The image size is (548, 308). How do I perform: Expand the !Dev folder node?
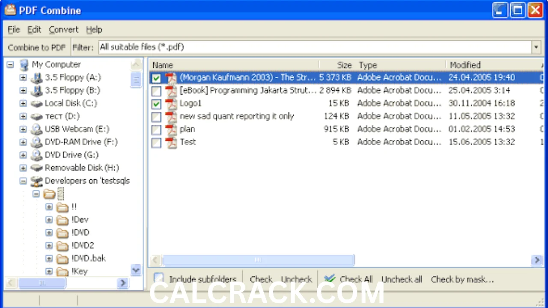point(49,220)
